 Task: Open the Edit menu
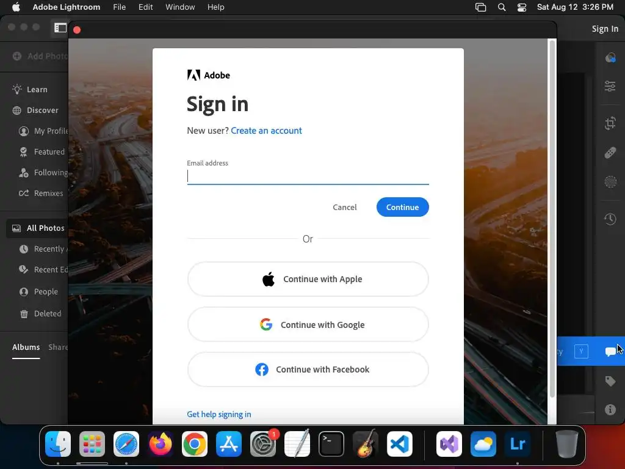145,7
